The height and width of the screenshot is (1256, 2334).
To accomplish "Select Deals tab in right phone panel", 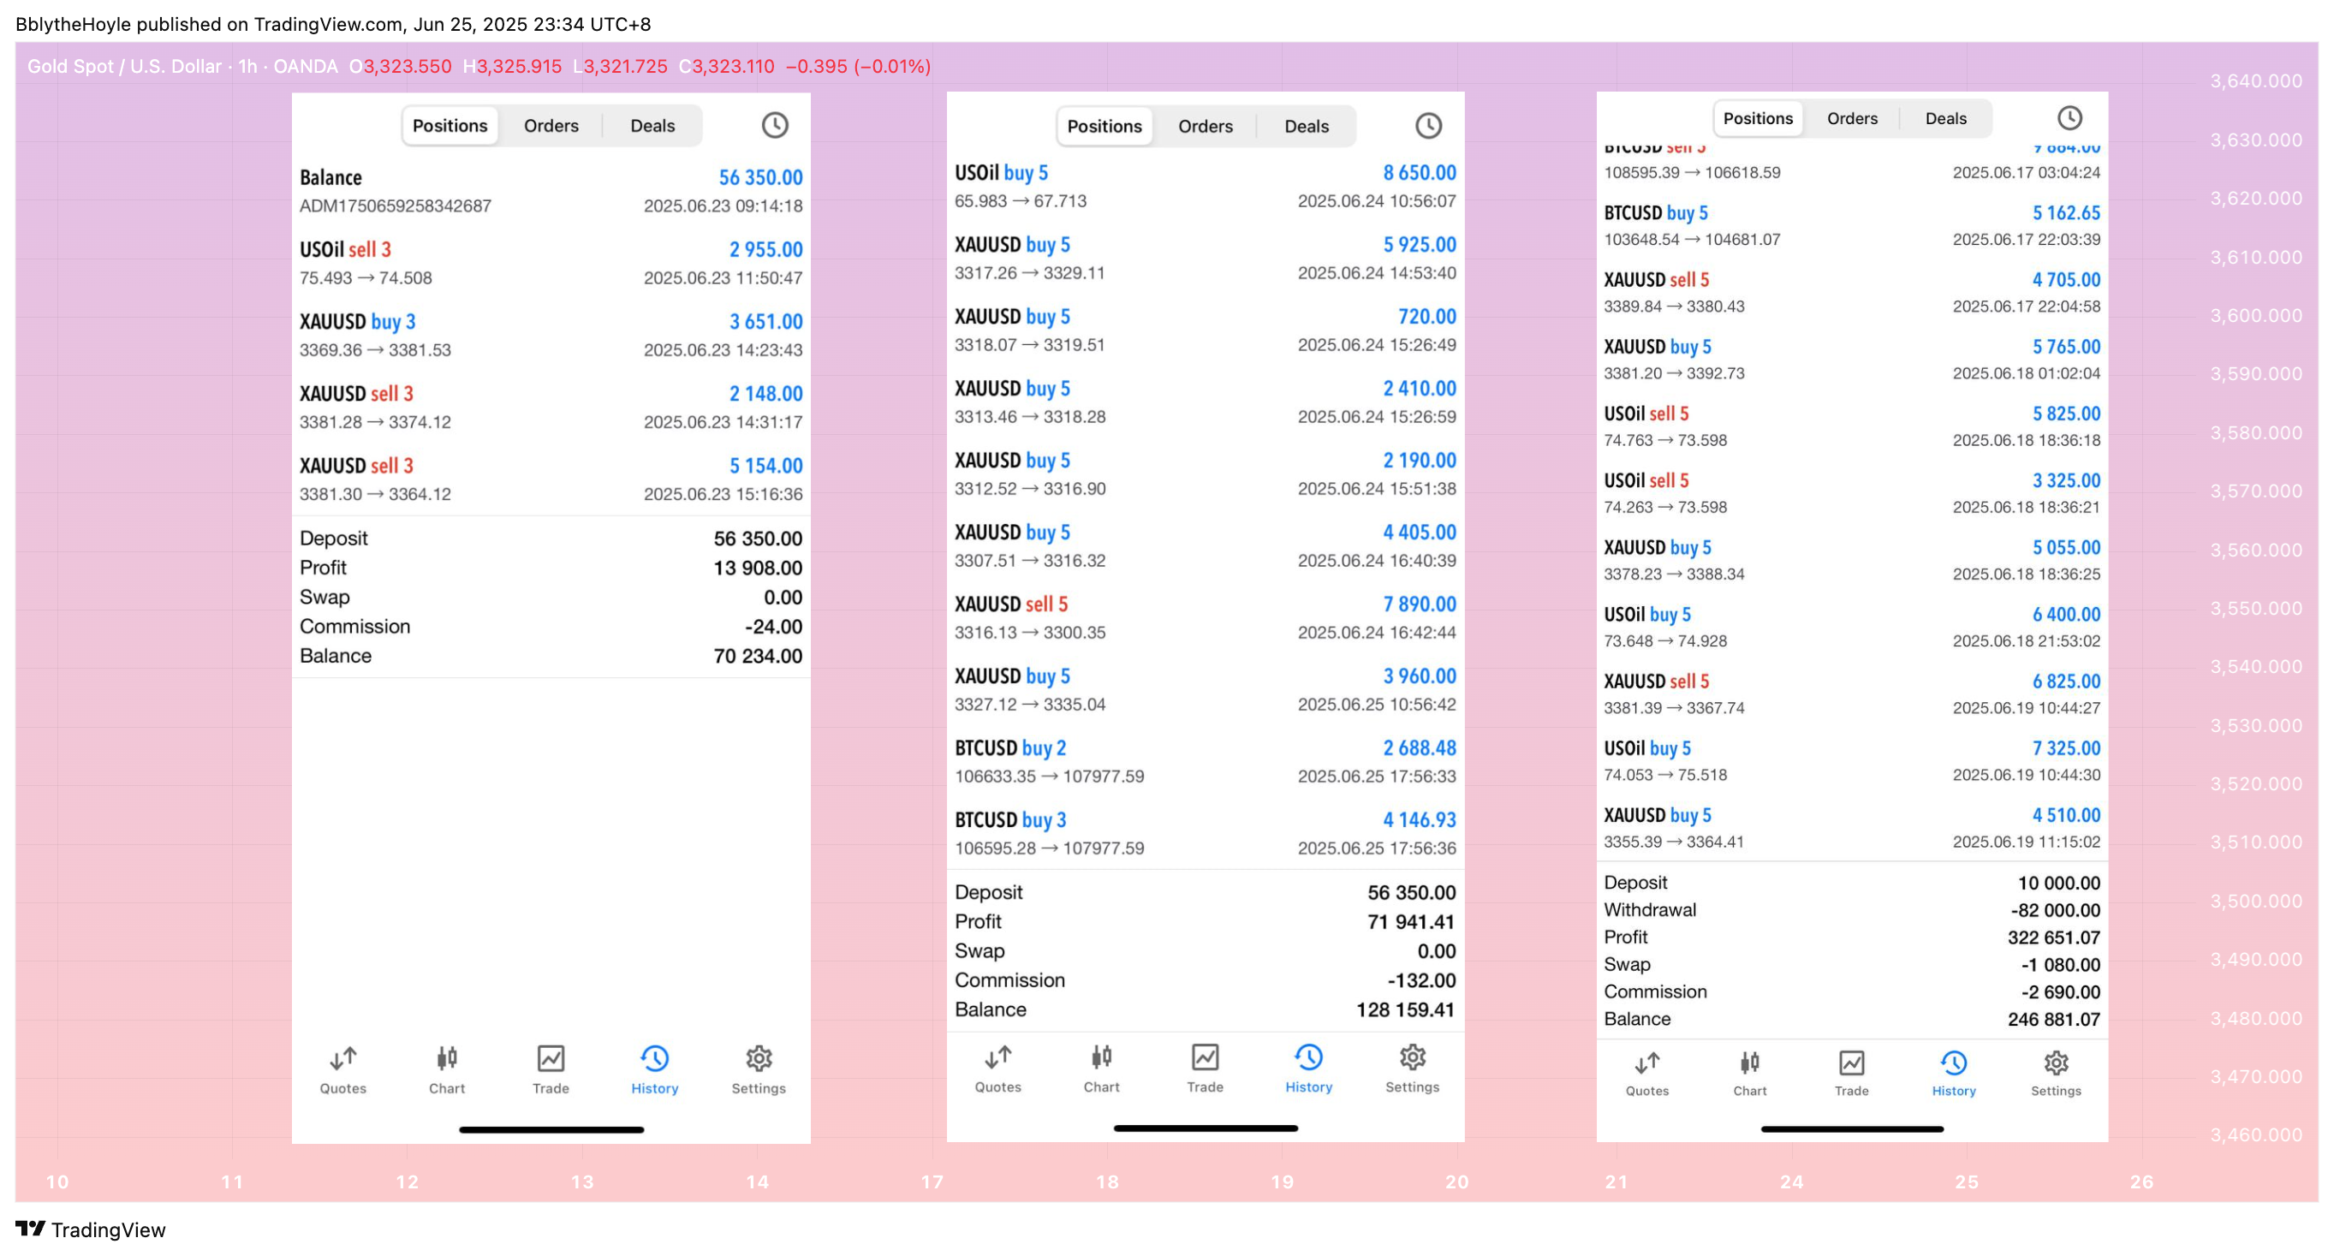I will coord(1945,119).
